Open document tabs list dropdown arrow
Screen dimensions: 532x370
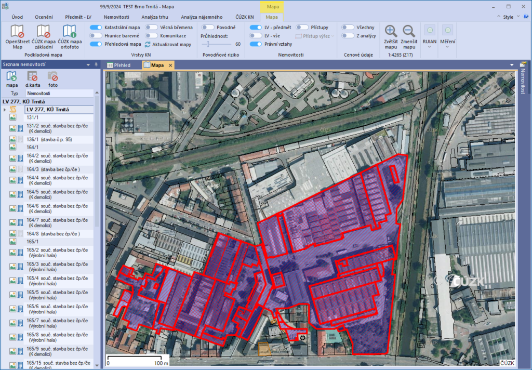[x=512, y=65]
